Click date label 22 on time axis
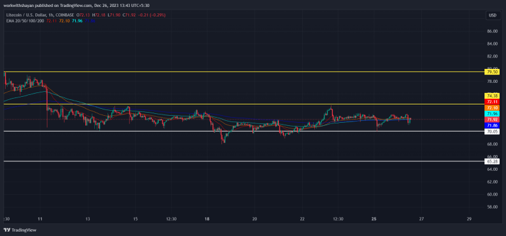The image size is (506, 236). [302, 219]
